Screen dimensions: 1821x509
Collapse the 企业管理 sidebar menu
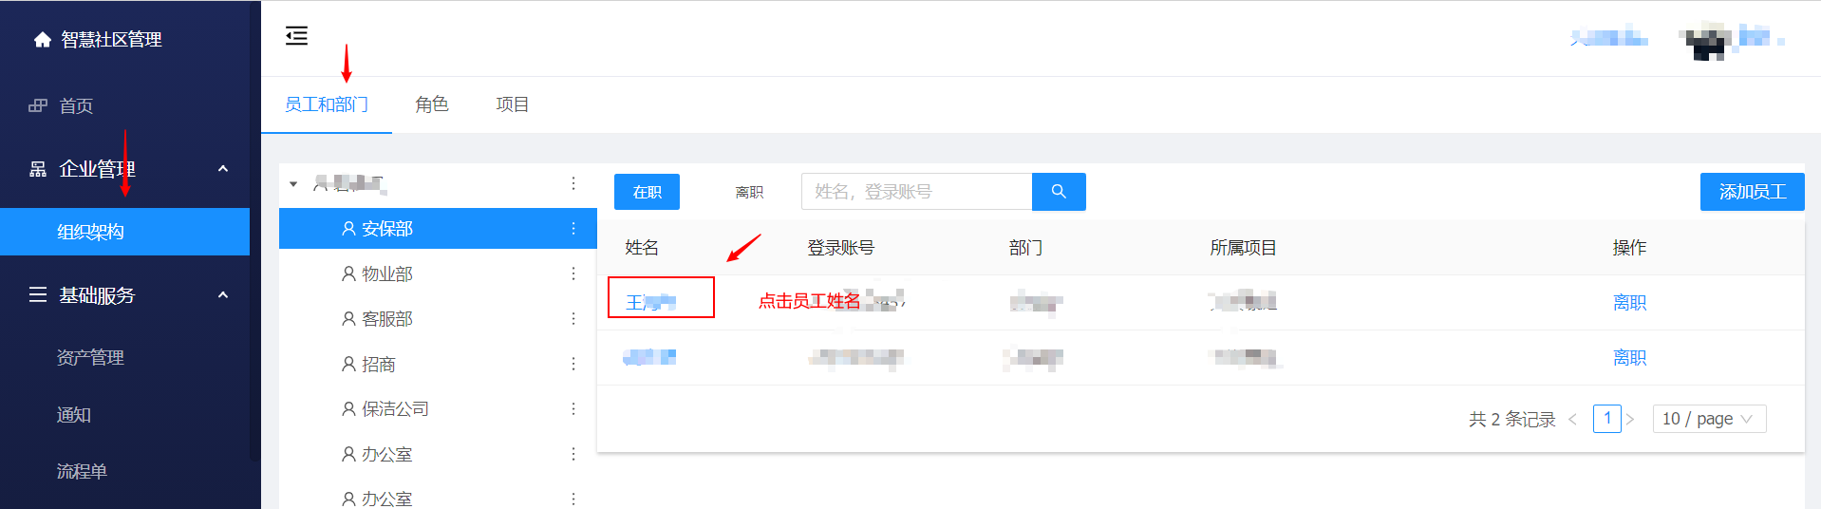pos(223,169)
